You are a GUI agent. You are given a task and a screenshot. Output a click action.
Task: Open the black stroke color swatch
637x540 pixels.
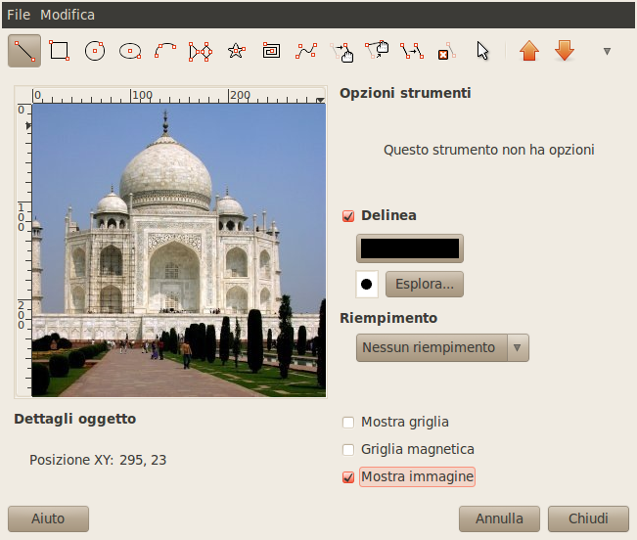point(410,248)
